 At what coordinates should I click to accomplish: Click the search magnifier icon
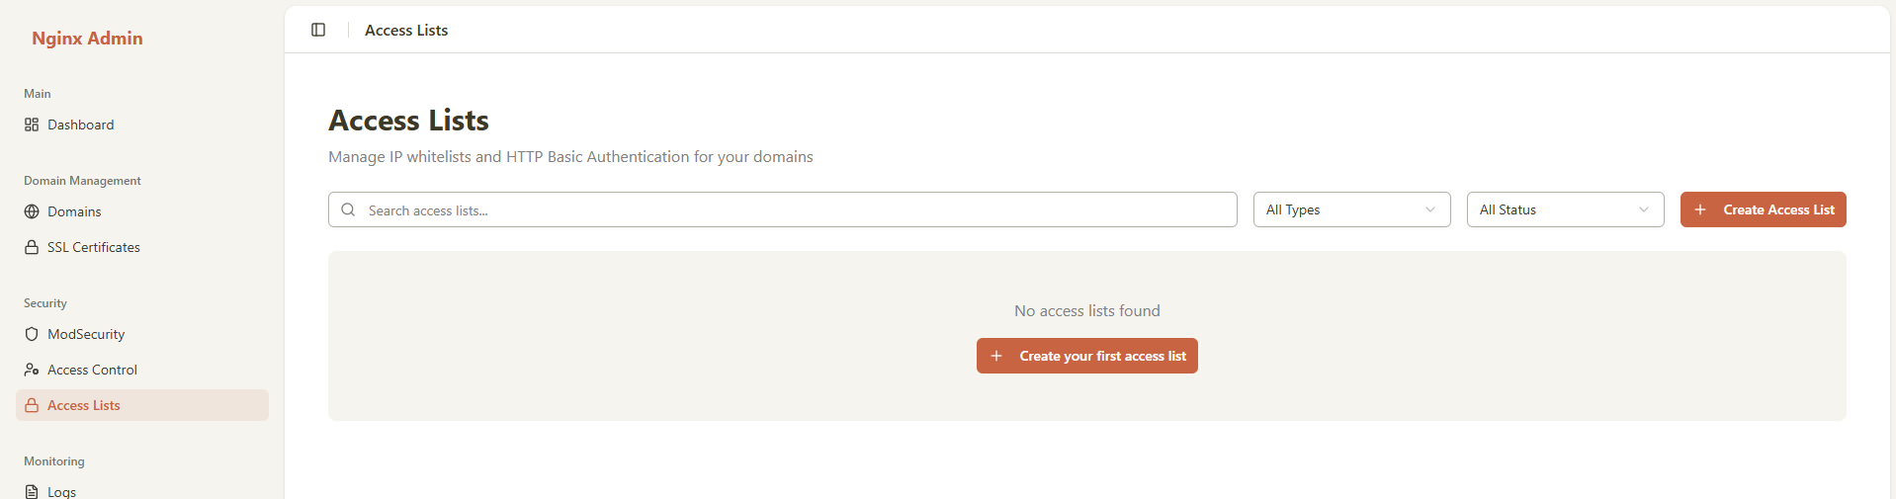point(348,209)
